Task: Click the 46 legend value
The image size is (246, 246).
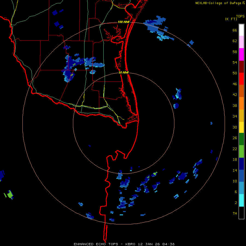Action: 235,84
